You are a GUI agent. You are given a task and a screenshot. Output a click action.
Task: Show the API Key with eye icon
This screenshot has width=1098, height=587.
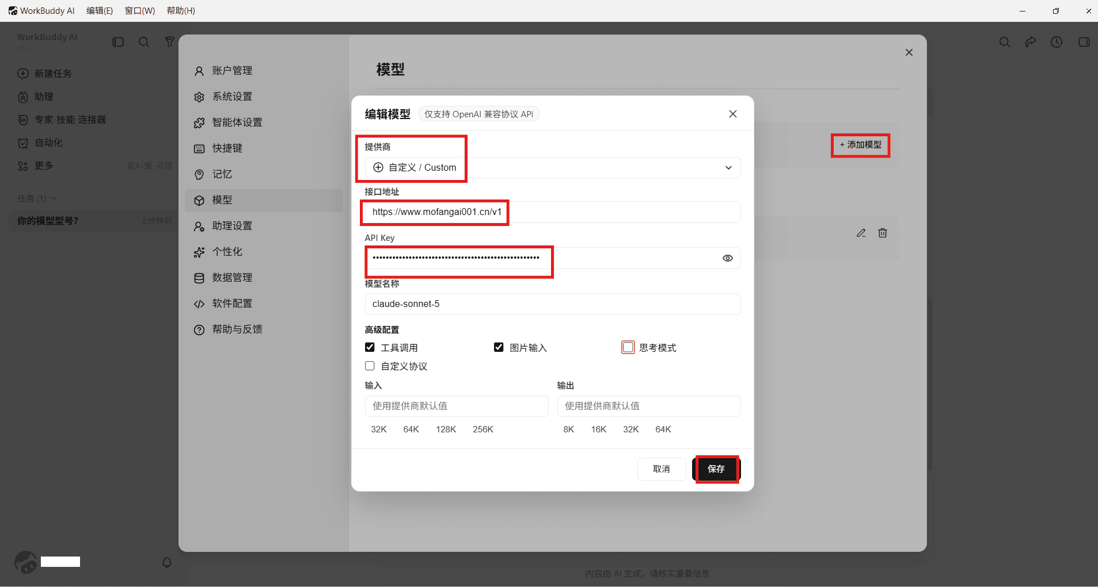(728, 258)
